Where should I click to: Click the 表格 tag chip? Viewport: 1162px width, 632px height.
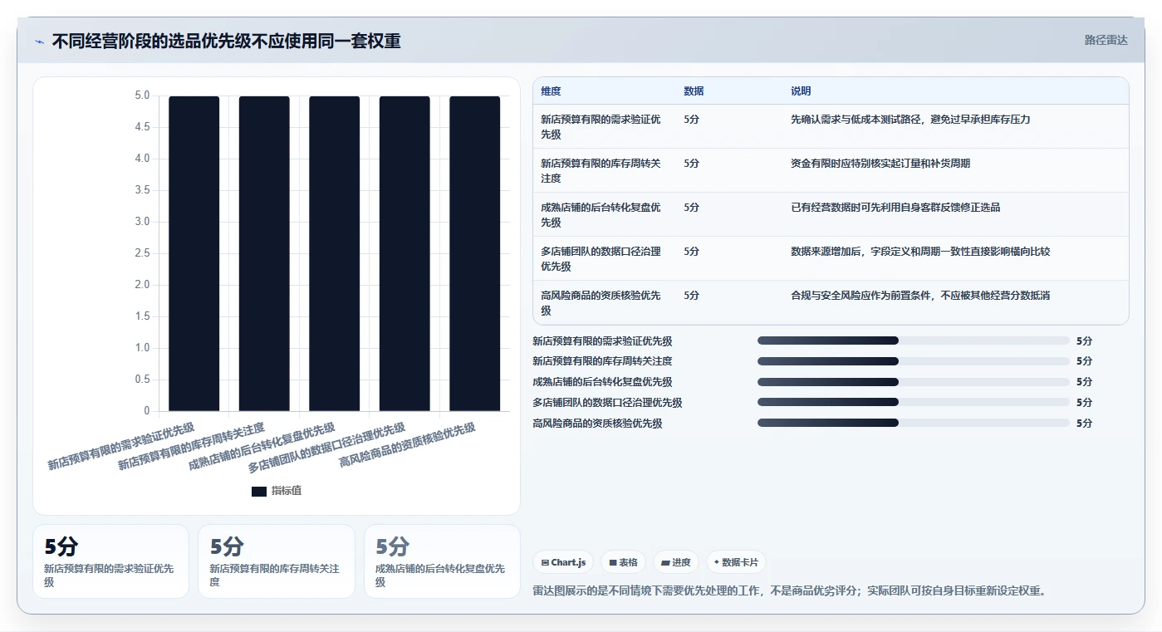tap(623, 562)
